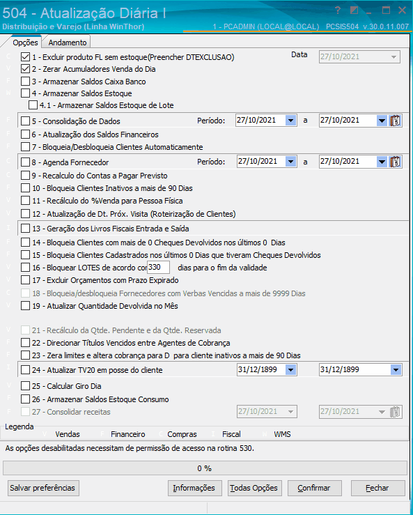This screenshot has width=413, height=515.
Task: Click the Confirmar button
Action: 315,488
